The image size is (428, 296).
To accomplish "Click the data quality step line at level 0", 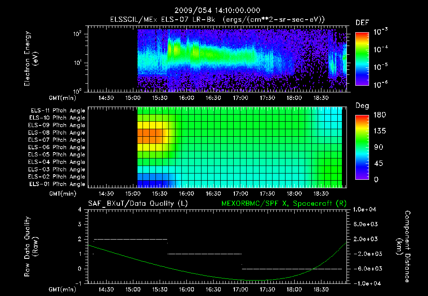I will tap(292, 269).
